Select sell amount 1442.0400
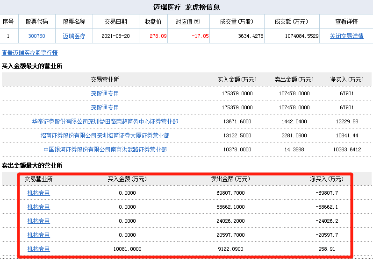This screenshot has width=373, height=269. coord(294,121)
